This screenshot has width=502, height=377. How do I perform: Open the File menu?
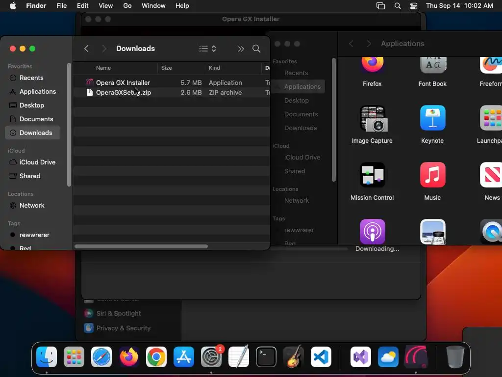[61, 6]
